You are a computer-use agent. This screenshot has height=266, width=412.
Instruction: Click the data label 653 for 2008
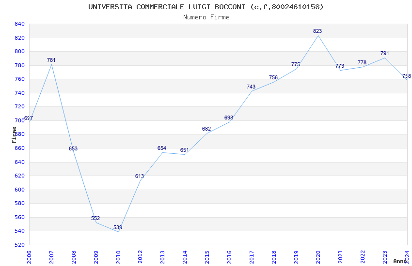pos(73,148)
